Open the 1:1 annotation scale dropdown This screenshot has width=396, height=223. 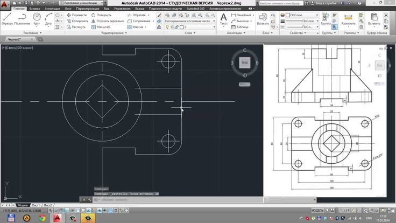point(345,211)
